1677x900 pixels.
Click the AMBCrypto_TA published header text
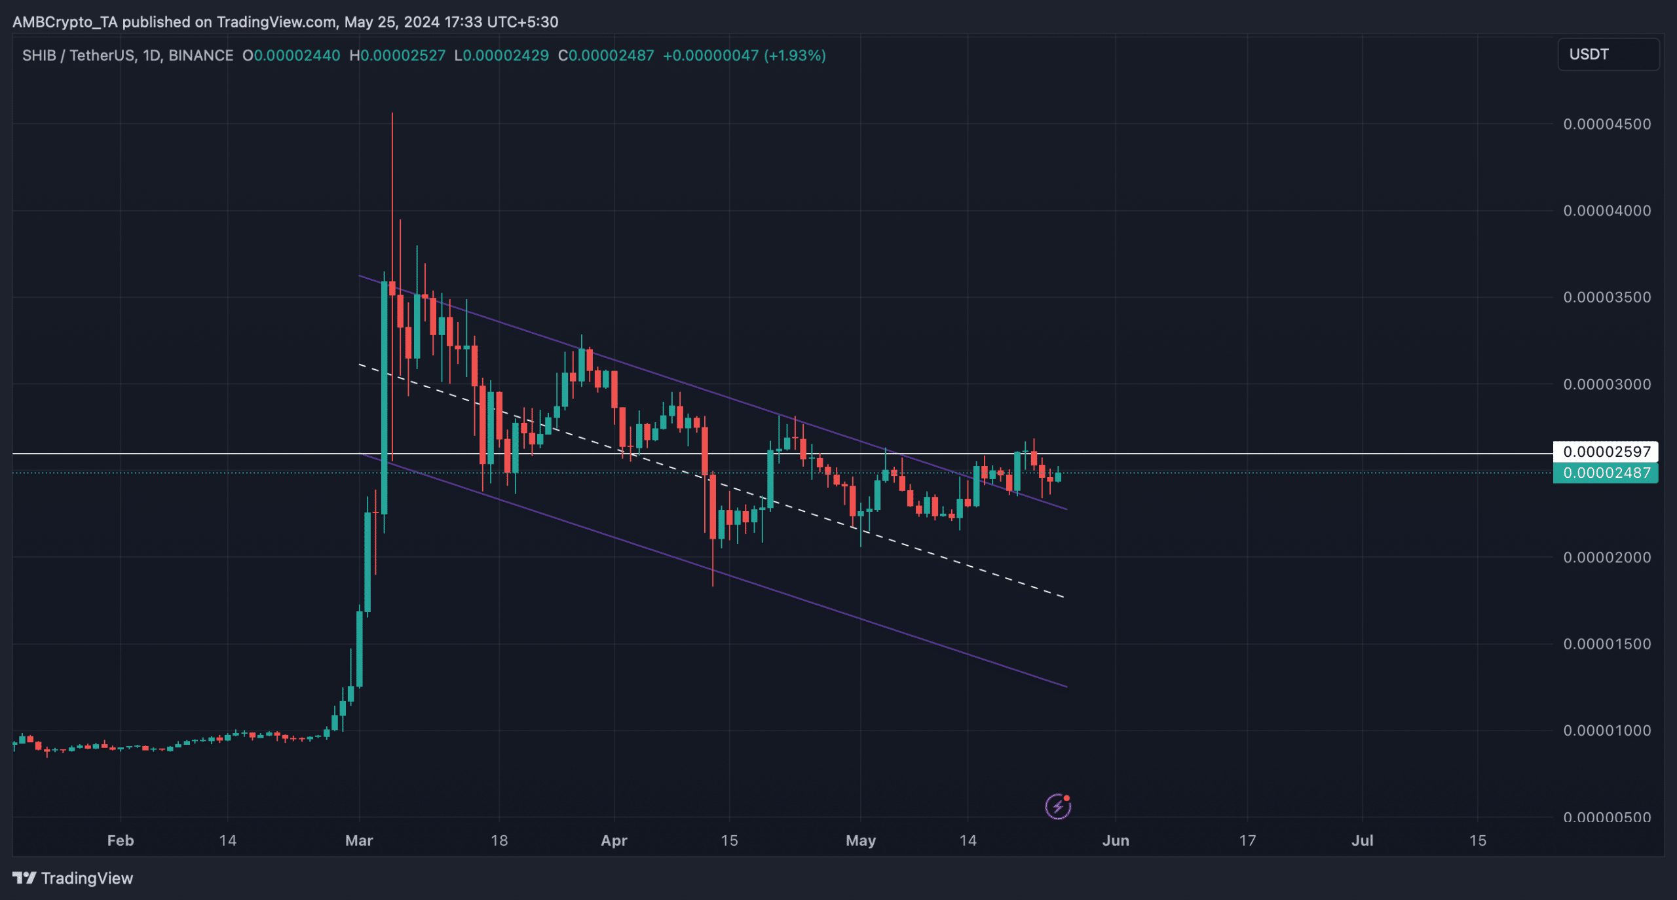286,22
